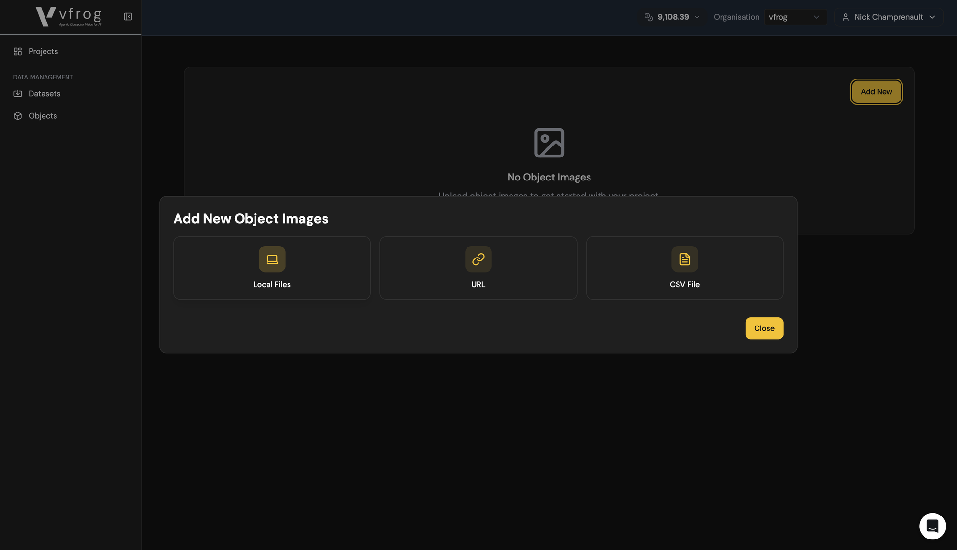957x550 pixels.
Task: Navigate to Objects in the sidebar
Action: click(43, 116)
